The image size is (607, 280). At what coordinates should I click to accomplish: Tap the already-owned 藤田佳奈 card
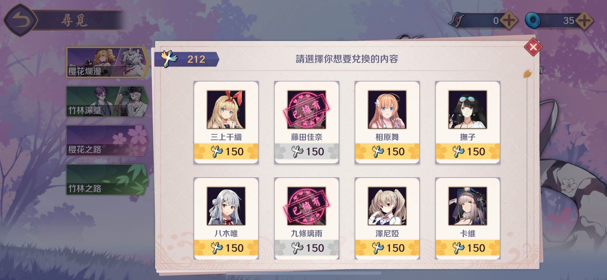click(x=307, y=123)
